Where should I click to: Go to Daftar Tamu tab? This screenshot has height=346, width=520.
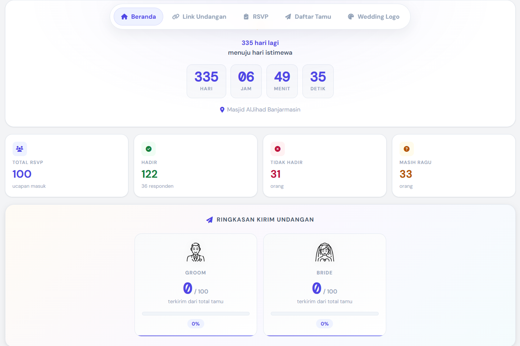308,17
